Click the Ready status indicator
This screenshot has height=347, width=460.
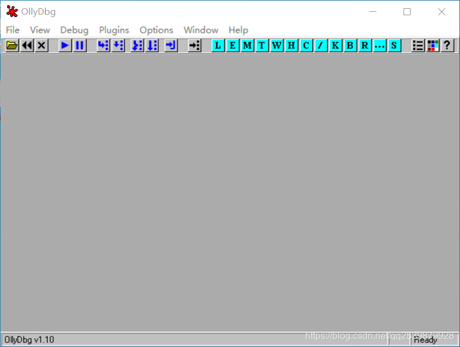(x=425, y=340)
